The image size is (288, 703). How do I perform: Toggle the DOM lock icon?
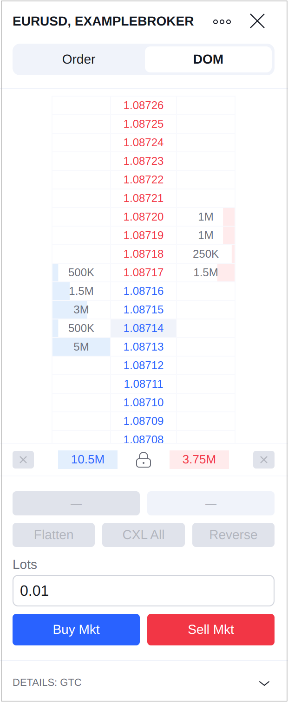[144, 460]
